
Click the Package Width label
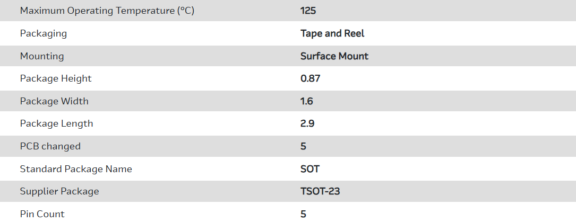point(54,101)
